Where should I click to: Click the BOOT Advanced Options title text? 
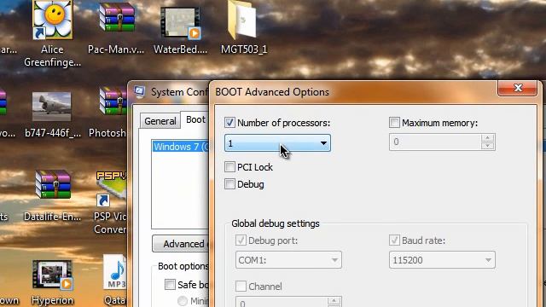tap(272, 92)
